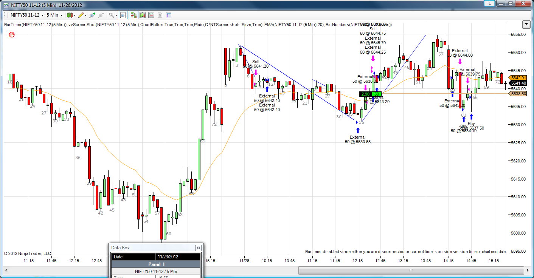Click the black 5641.40 last price marker
This screenshot has width=534, height=278.
click(518, 83)
